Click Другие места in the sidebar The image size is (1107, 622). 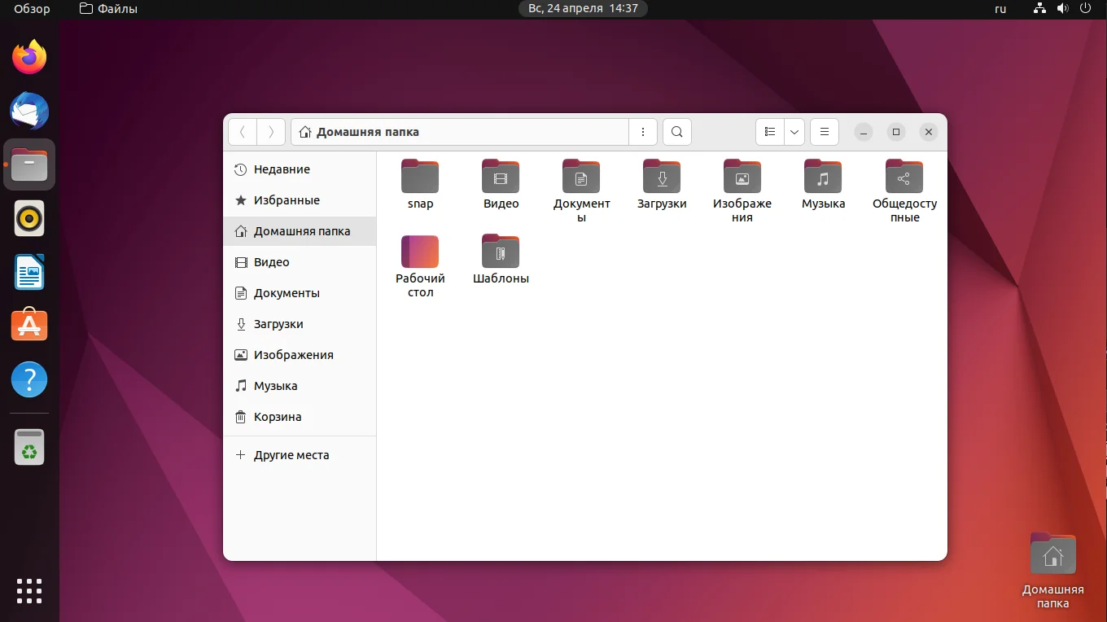pos(291,455)
